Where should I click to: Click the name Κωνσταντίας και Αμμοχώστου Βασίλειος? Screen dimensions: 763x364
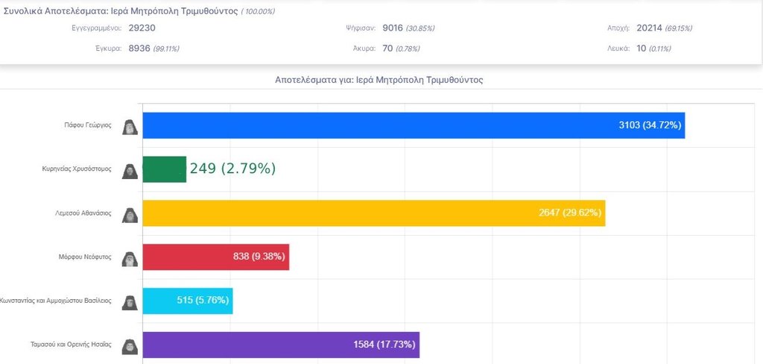(x=56, y=301)
